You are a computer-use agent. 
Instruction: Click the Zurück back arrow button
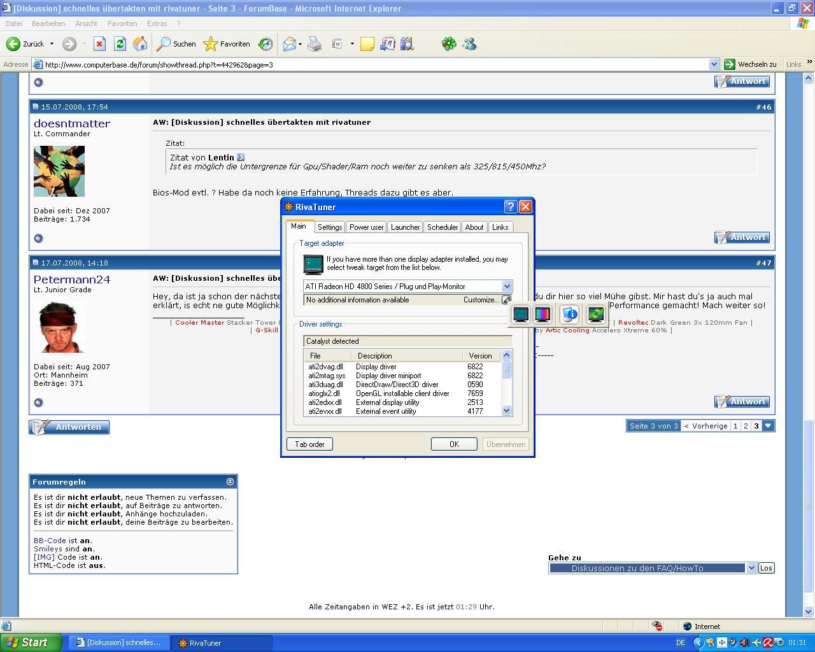(x=25, y=44)
